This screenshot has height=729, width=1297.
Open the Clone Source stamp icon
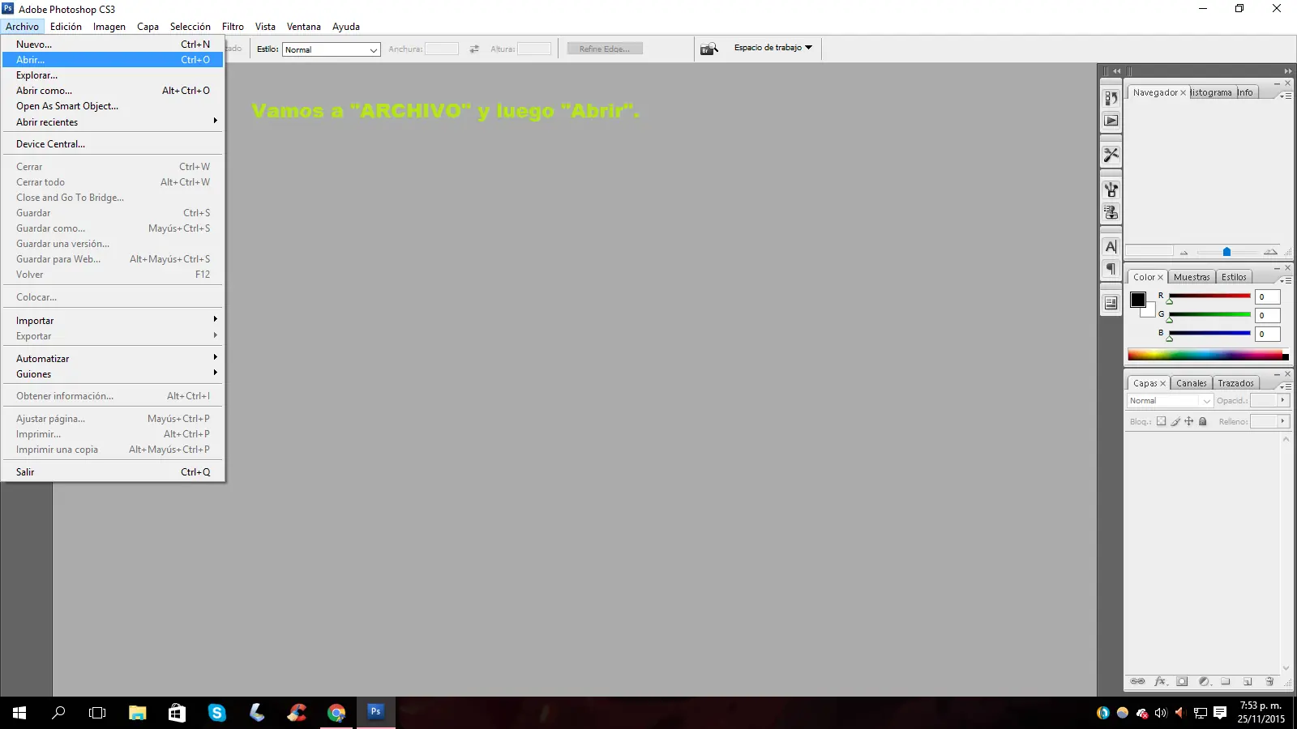(x=1111, y=212)
